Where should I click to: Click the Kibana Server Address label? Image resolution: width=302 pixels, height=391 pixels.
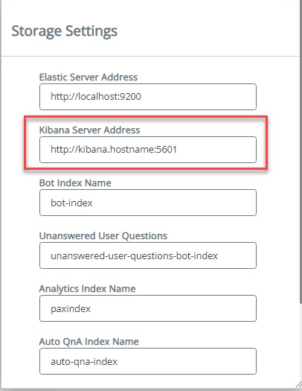coord(89,130)
